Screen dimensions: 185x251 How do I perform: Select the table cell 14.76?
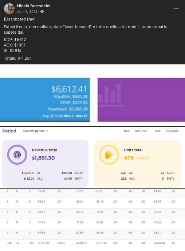point(157,191)
